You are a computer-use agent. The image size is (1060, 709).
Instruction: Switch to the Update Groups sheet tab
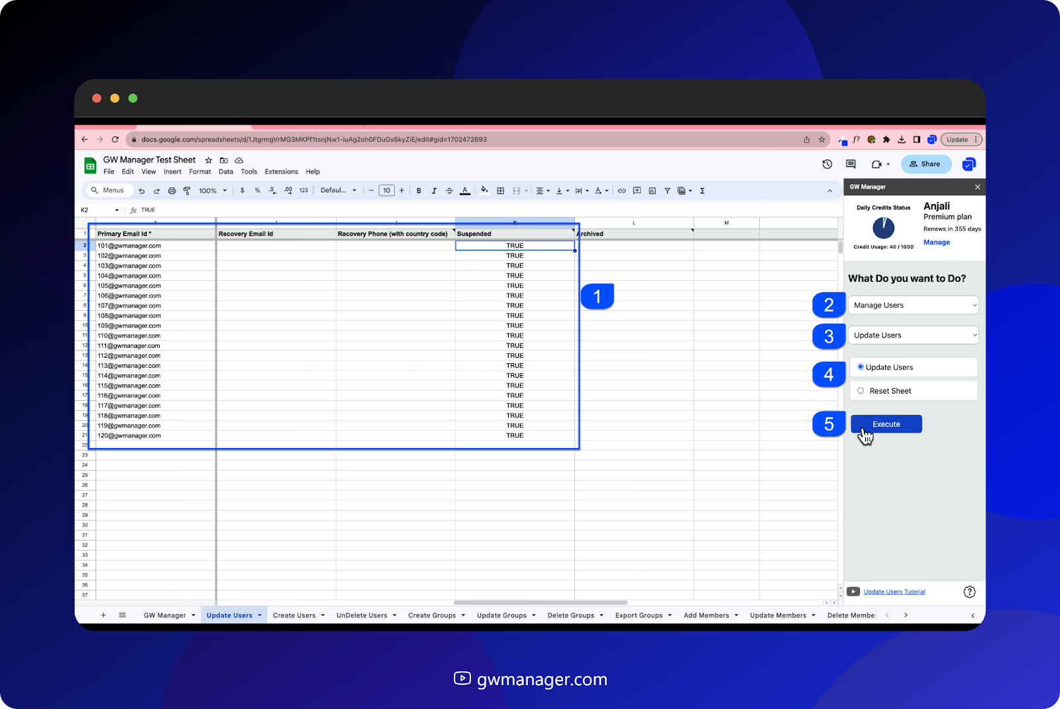[506, 616]
